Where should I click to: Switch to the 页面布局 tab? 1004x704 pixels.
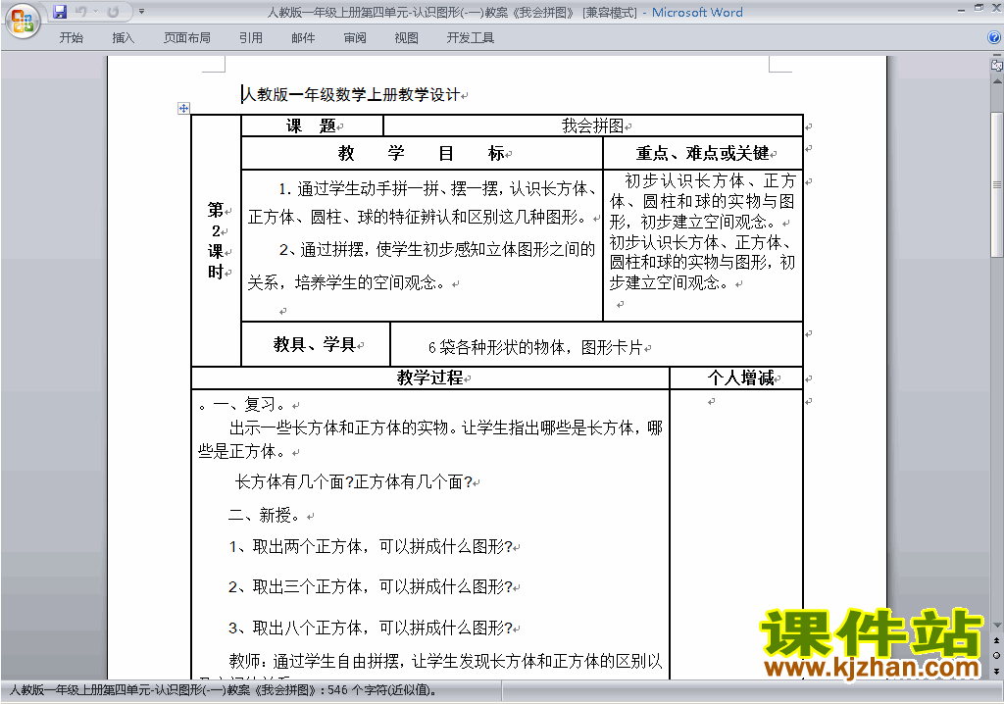187,38
